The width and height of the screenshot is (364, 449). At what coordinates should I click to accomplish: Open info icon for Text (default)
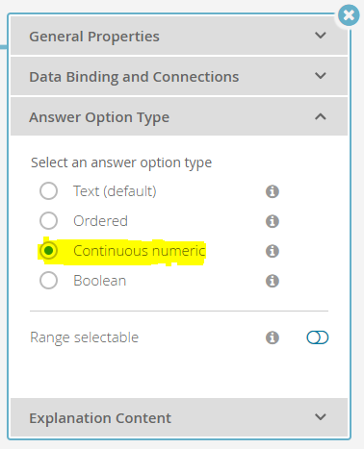tap(273, 191)
